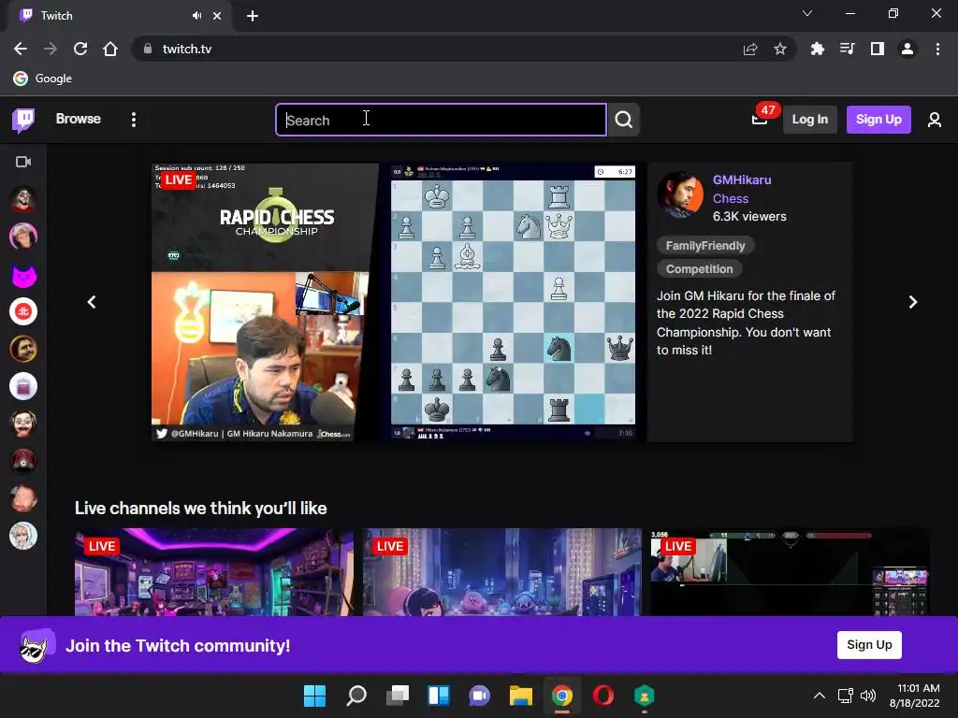Viewport: 958px width, 718px height.
Task: Open the Chrome three-dot menu
Action: point(937,49)
